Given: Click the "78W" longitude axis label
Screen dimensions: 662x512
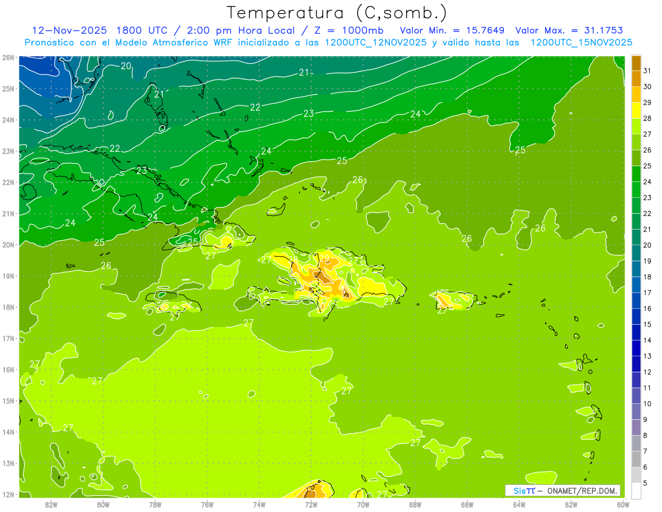Looking at the screenshot, I should pos(155,504).
